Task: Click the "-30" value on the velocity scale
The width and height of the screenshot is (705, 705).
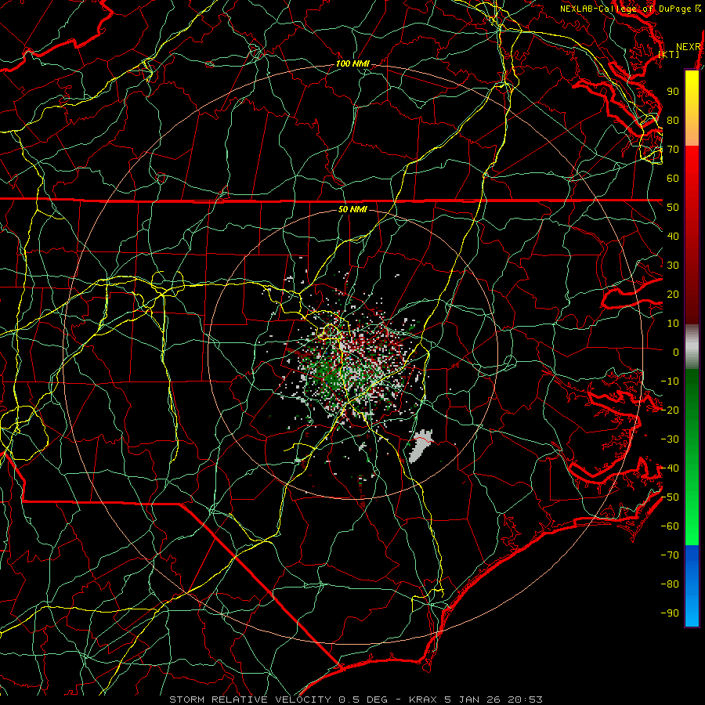Action: pyautogui.click(x=670, y=439)
